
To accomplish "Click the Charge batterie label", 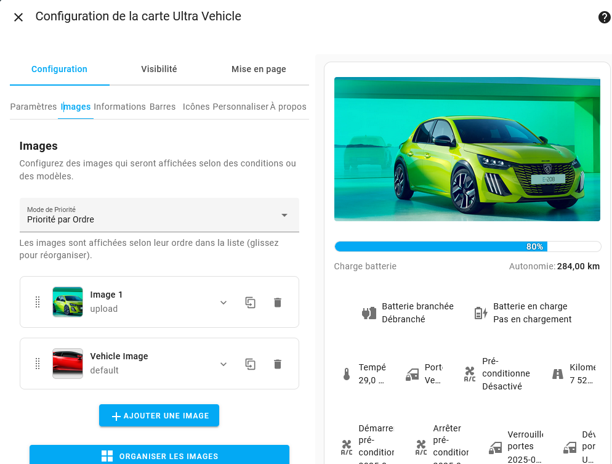I will click(365, 266).
